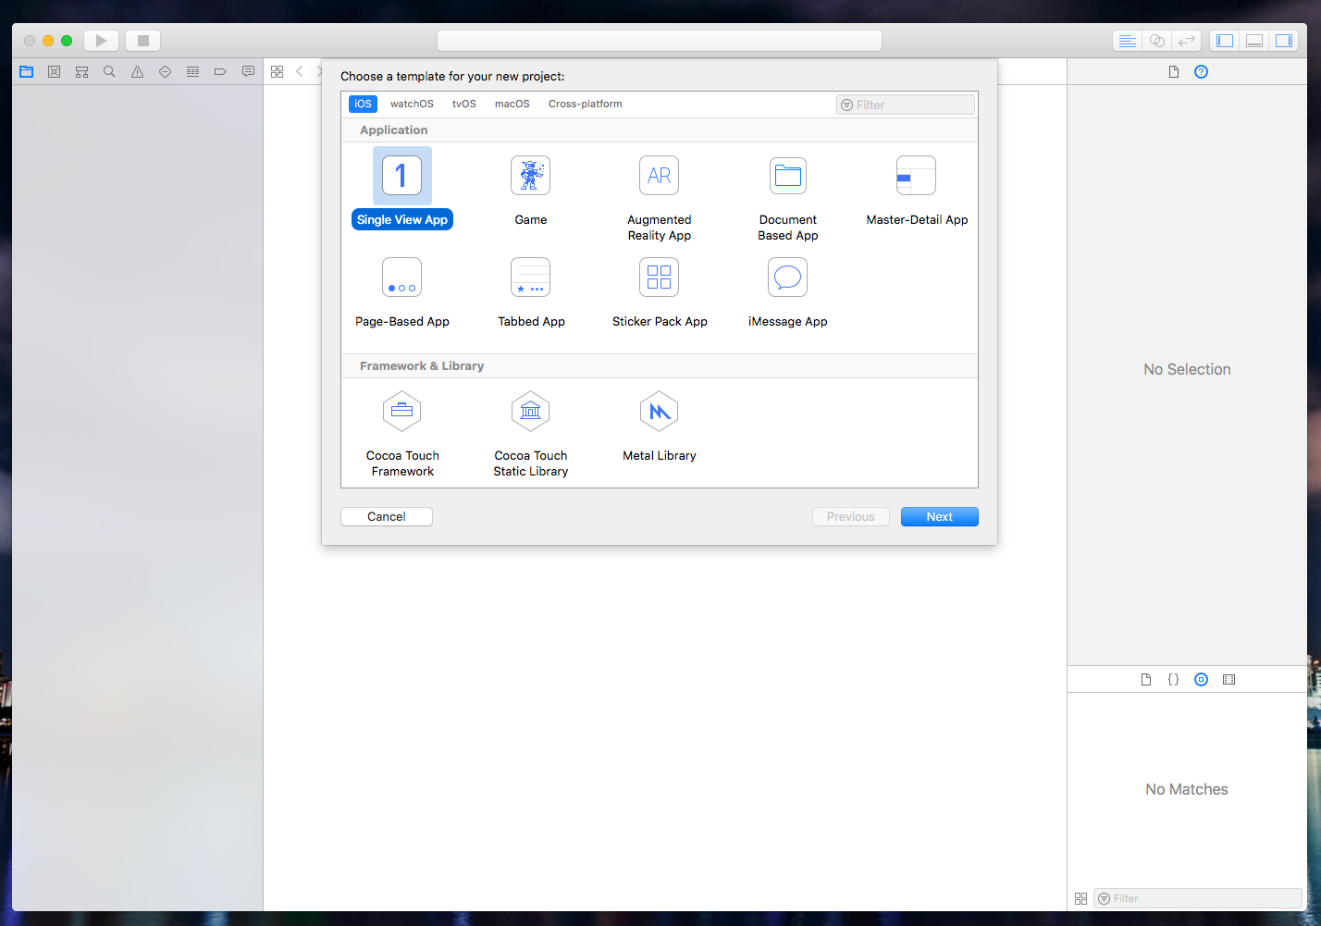Open the Report navigator speech icon
The height and width of the screenshot is (926, 1321).
[x=248, y=71]
